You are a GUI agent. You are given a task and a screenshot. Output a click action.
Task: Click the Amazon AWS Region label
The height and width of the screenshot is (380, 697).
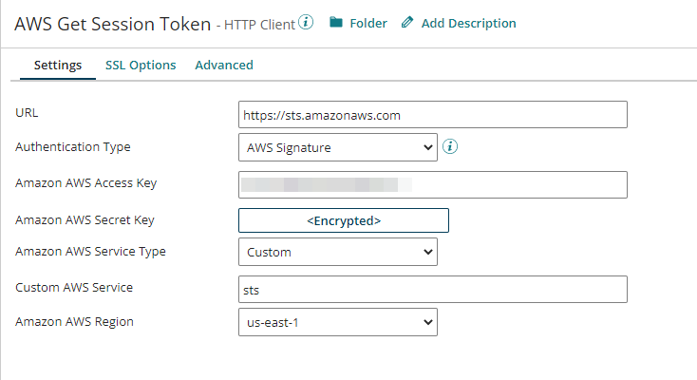point(74,322)
